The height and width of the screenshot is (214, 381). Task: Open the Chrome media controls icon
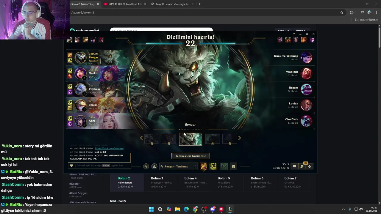(x=362, y=12)
